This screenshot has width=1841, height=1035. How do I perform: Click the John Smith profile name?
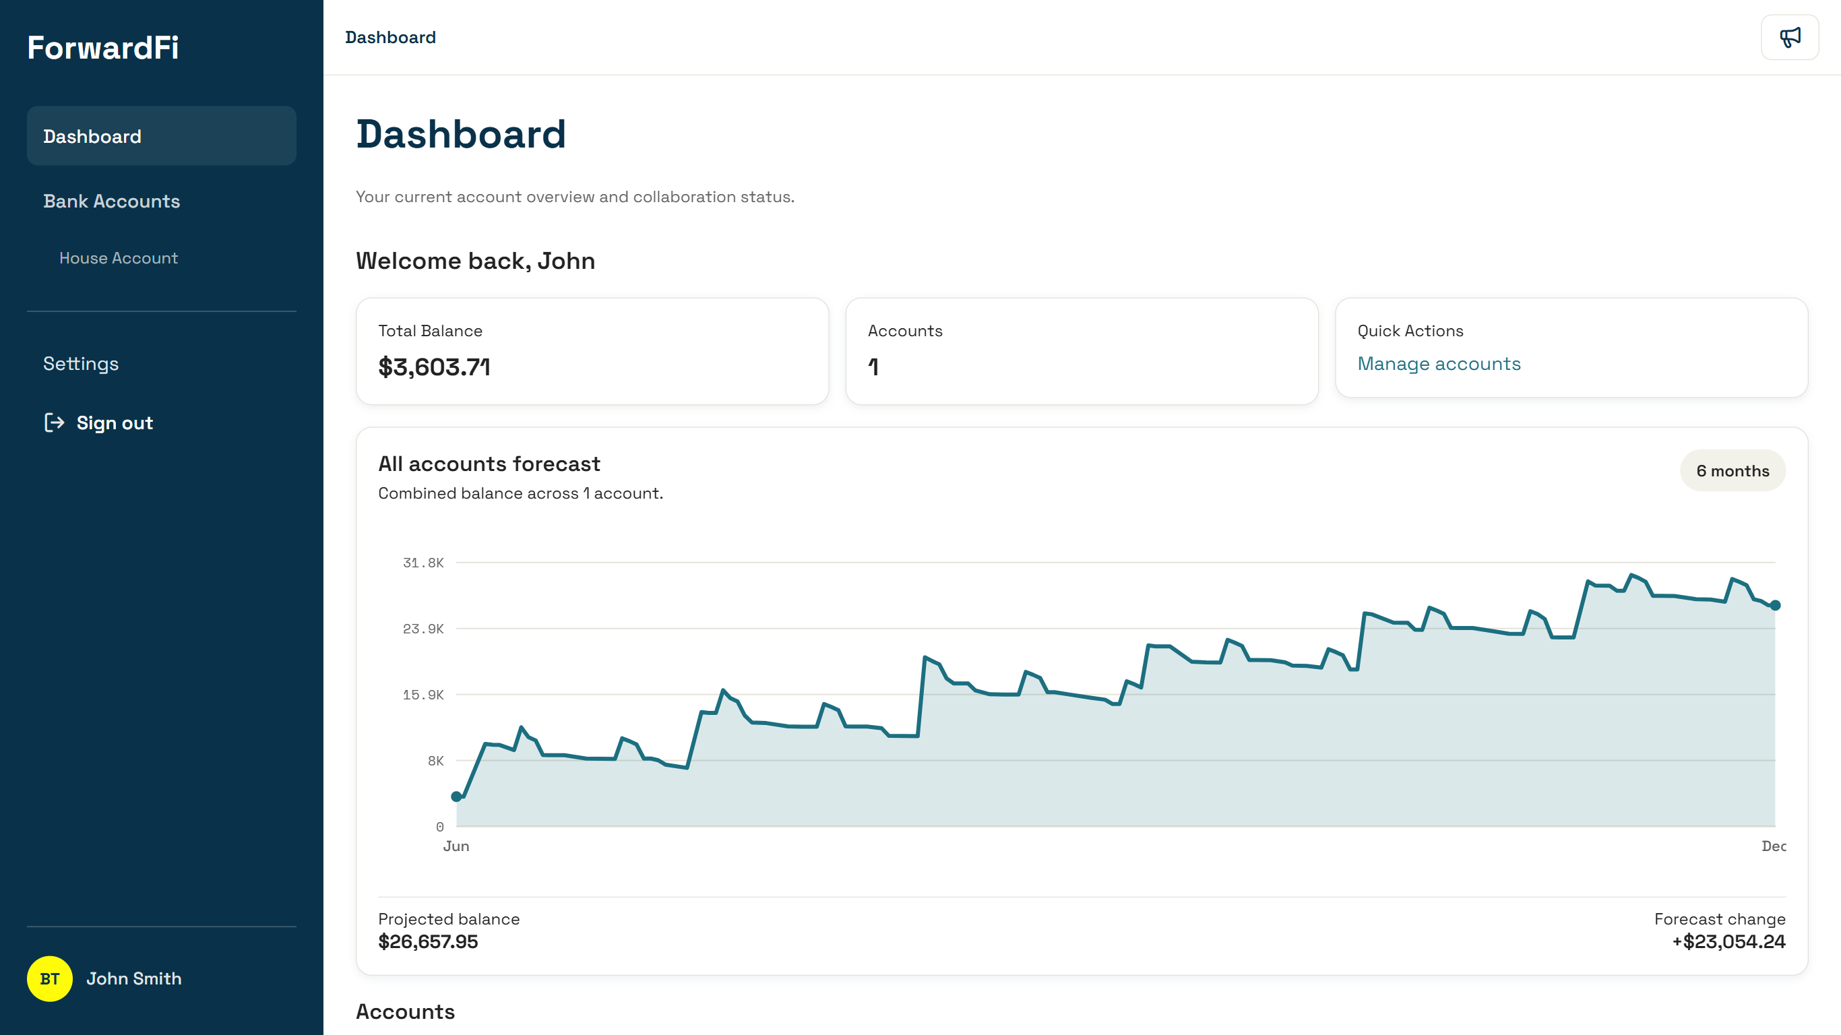coord(134,978)
